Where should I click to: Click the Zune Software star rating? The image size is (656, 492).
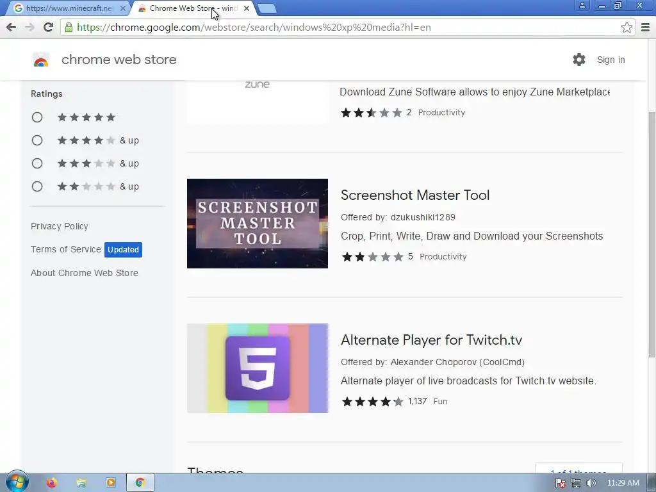click(x=371, y=113)
